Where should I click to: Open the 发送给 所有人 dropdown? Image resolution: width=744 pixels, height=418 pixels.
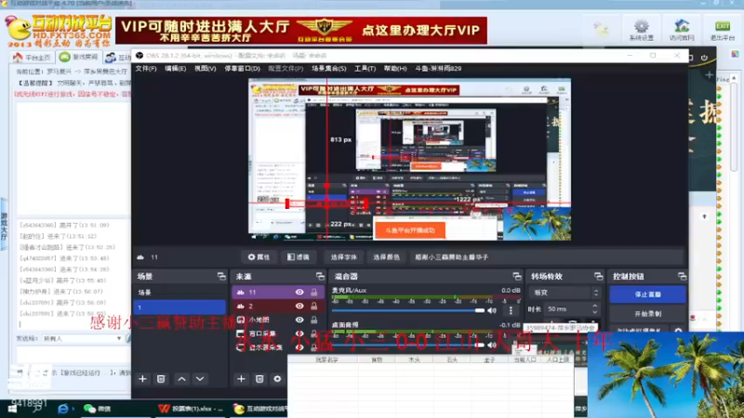pyautogui.click(x=82, y=339)
